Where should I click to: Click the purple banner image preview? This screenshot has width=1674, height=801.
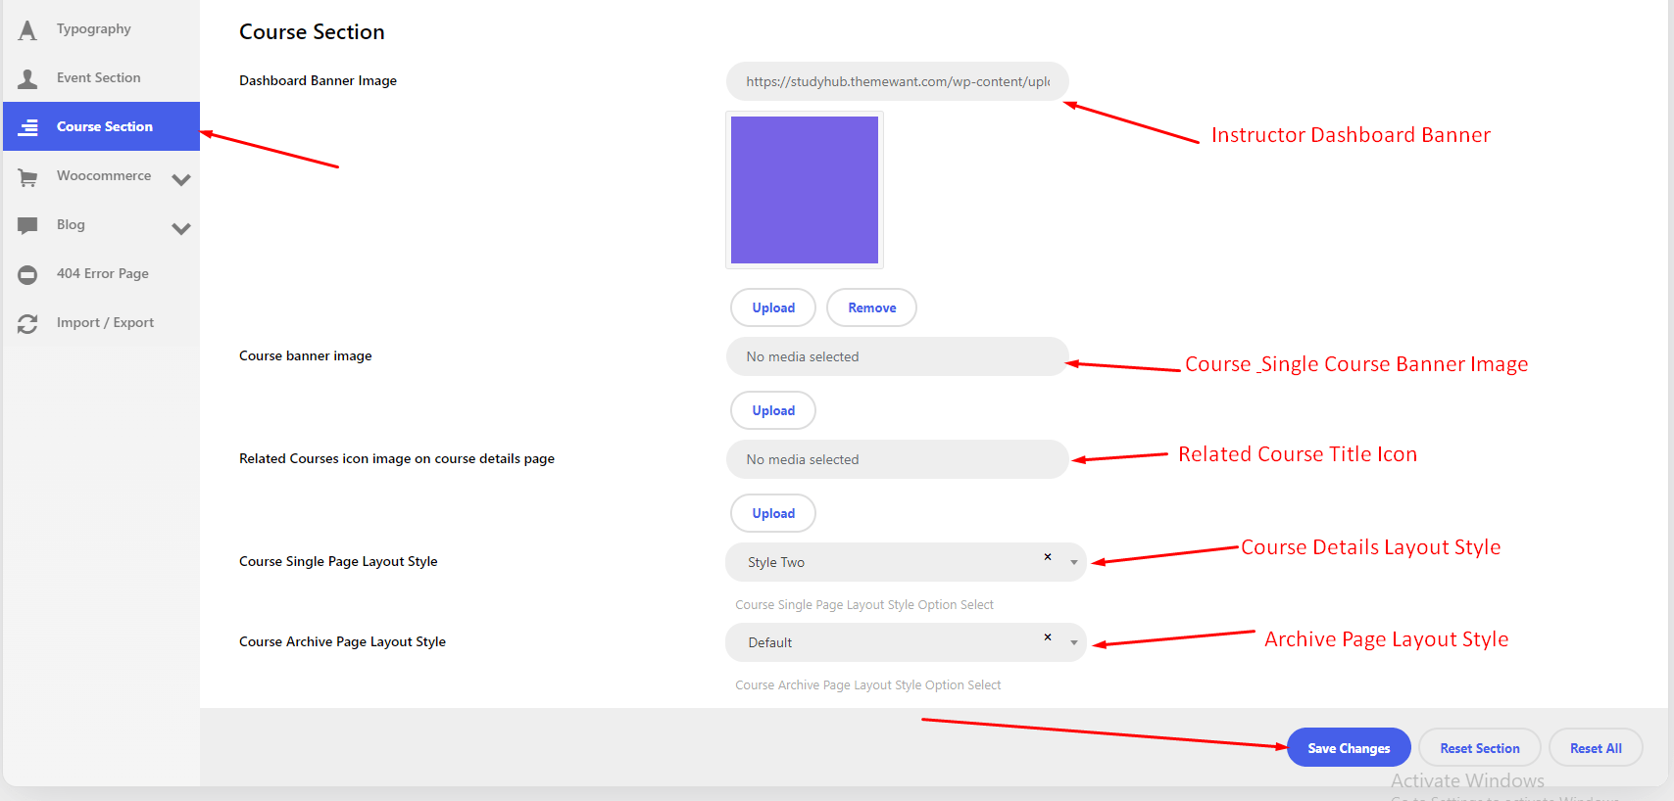tap(804, 190)
